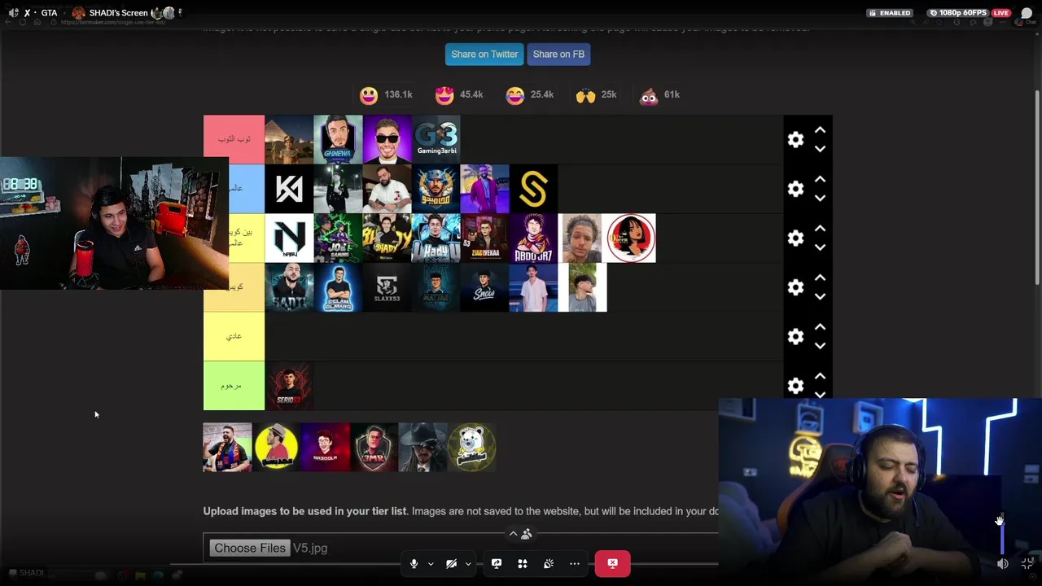Move second tier row down arrow
This screenshot has width=1042, height=586.
tap(820, 199)
